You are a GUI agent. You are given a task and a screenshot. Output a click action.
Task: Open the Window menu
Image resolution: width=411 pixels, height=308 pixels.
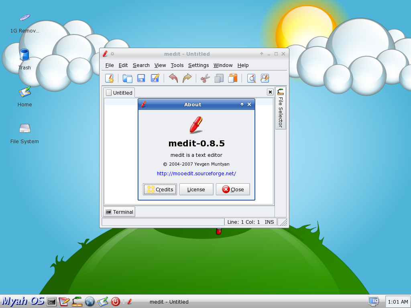coord(223,65)
